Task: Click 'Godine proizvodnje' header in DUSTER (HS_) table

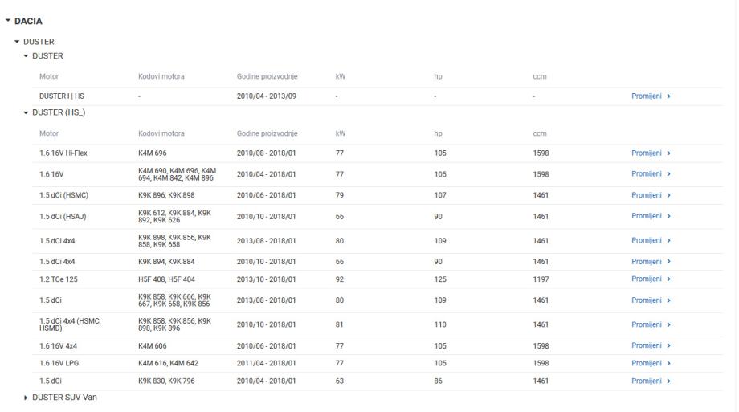Action: tap(267, 133)
